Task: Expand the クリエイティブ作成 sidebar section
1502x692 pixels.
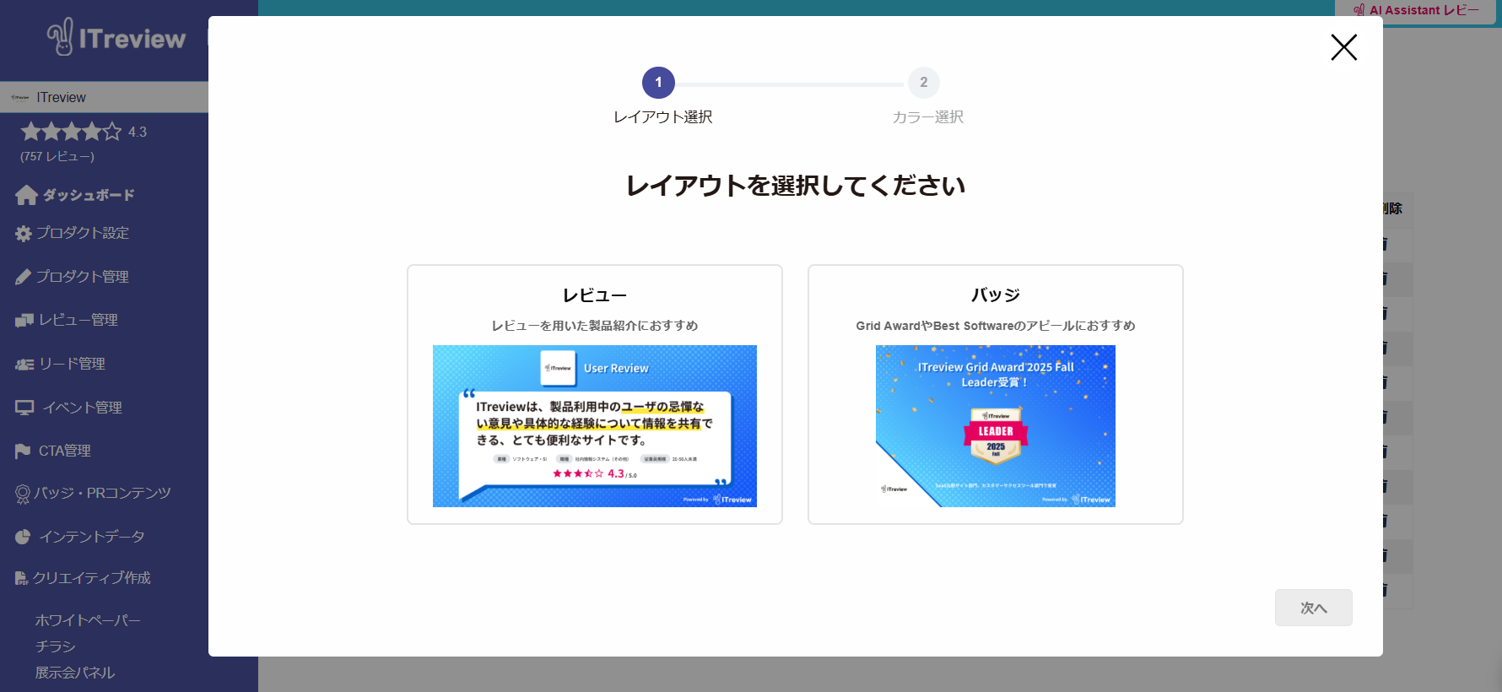Action: [91, 578]
